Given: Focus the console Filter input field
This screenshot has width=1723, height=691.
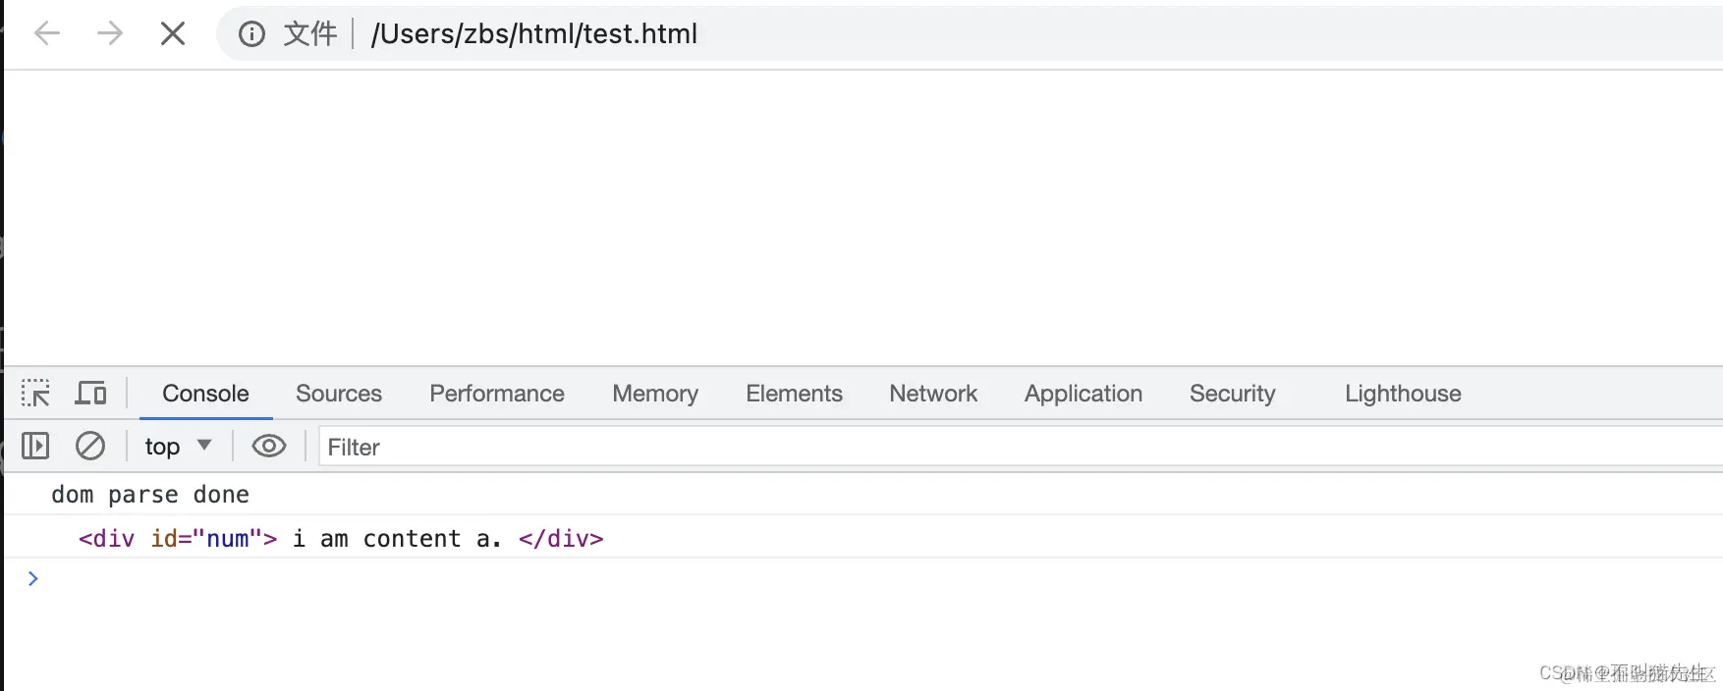Looking at the screenshot, I should 1021,447.
